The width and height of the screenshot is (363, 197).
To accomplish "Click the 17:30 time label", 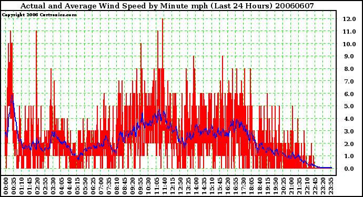I will [244, 186].
